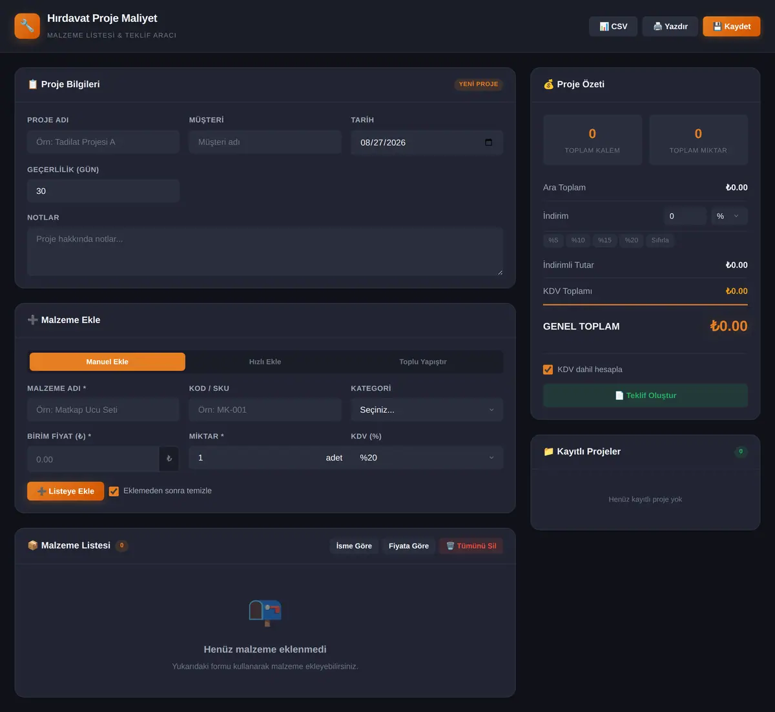Print the project using the Yazdır button

tap(670, 26)
